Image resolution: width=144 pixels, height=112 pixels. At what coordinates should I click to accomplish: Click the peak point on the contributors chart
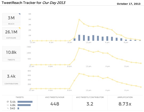[x=79, y=74]
